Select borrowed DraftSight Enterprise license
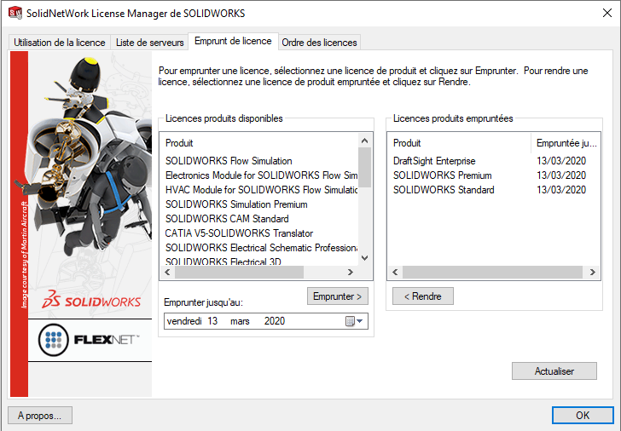The image size is (621, 431). coord(434,161)
